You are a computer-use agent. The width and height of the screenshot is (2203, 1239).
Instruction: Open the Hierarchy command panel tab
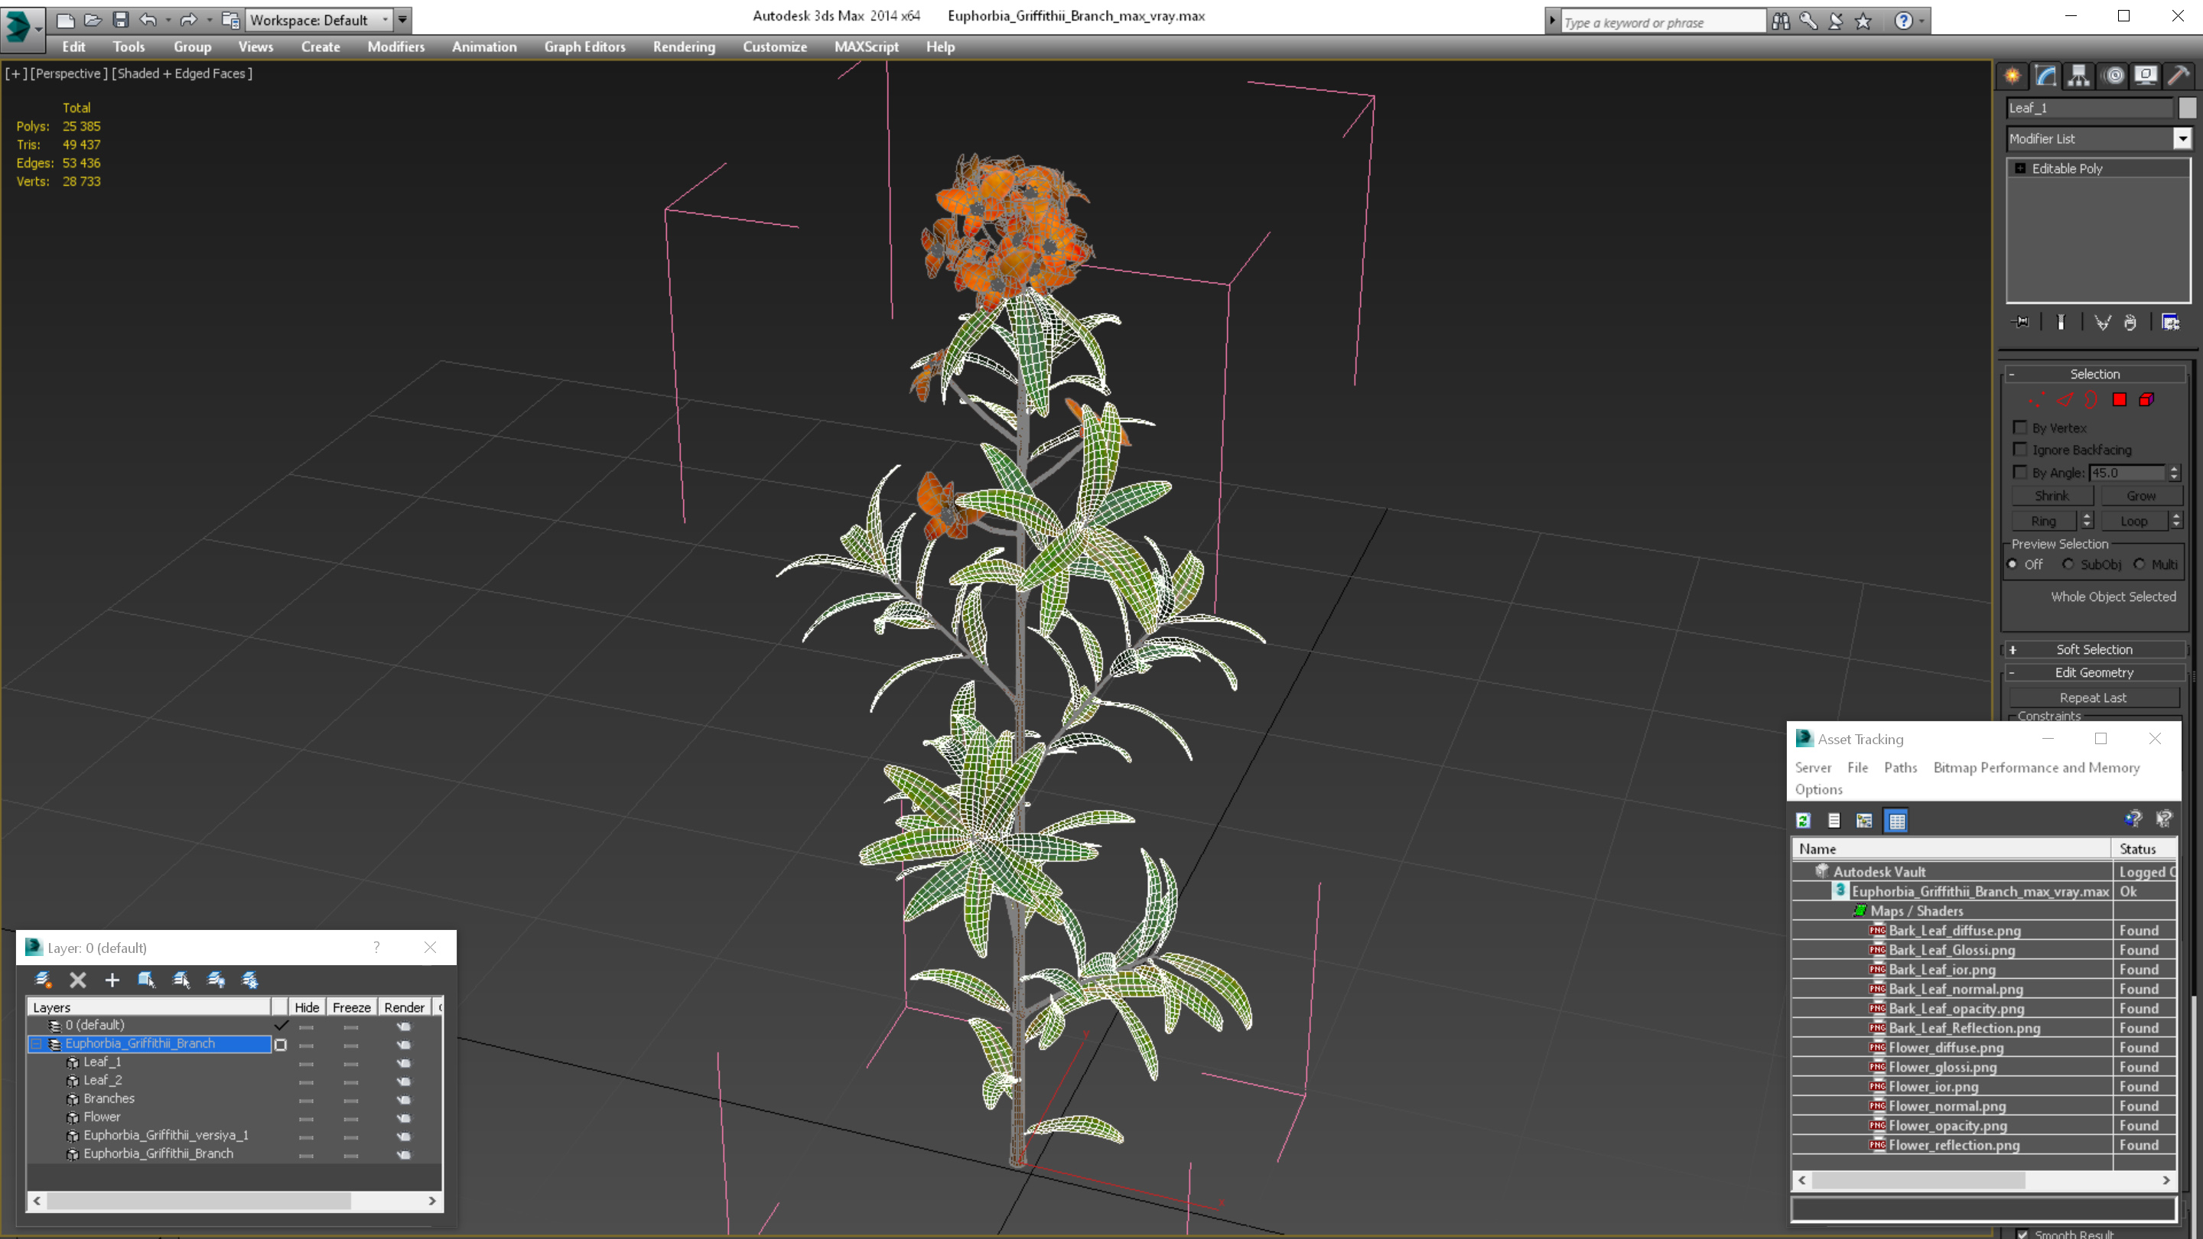pos(2079,76)
